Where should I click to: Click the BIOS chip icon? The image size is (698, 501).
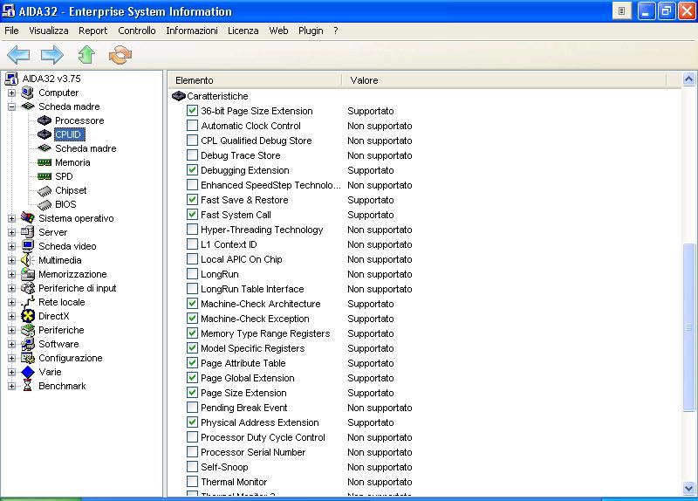pos(44,204)
